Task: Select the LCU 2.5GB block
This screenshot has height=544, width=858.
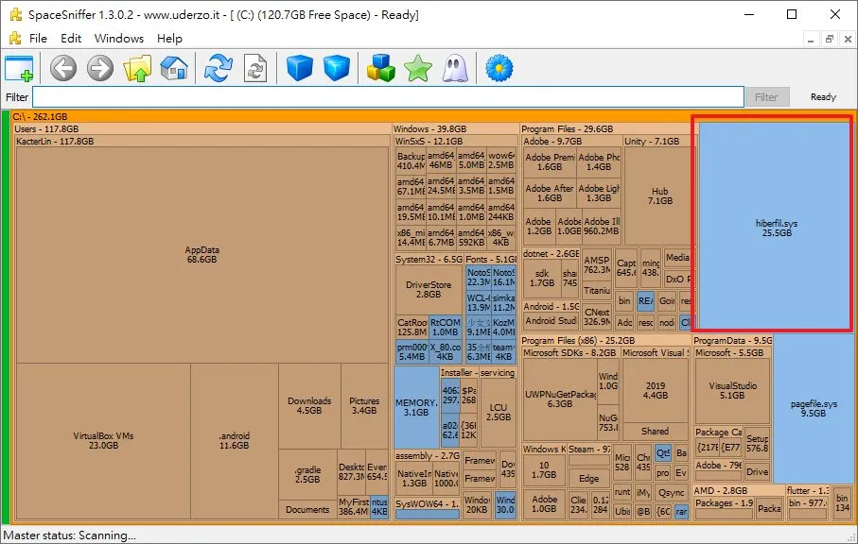Action: tap(498, 412)
